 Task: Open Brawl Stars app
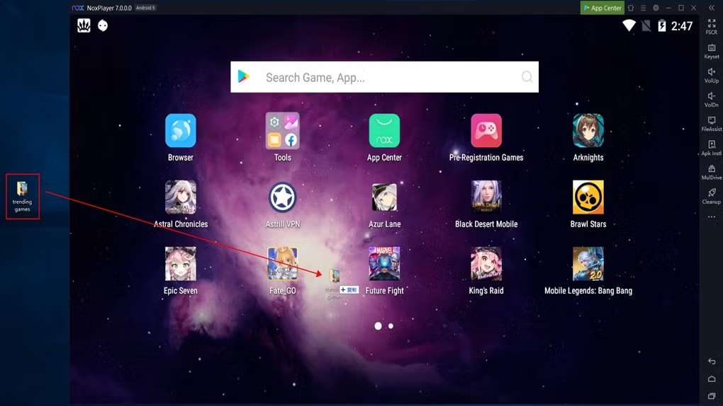pos(588,198)
